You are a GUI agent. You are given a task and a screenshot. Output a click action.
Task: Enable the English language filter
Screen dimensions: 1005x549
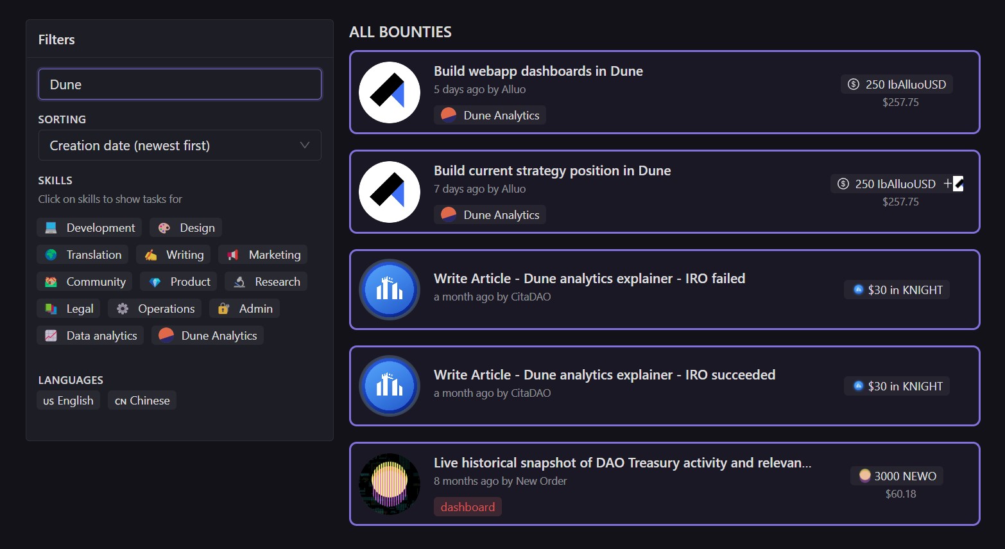(69, 401)
